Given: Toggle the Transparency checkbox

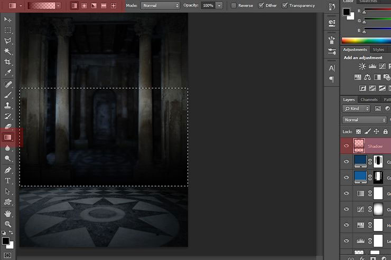Looking at the screenshot, I should [x=285, y=5].
